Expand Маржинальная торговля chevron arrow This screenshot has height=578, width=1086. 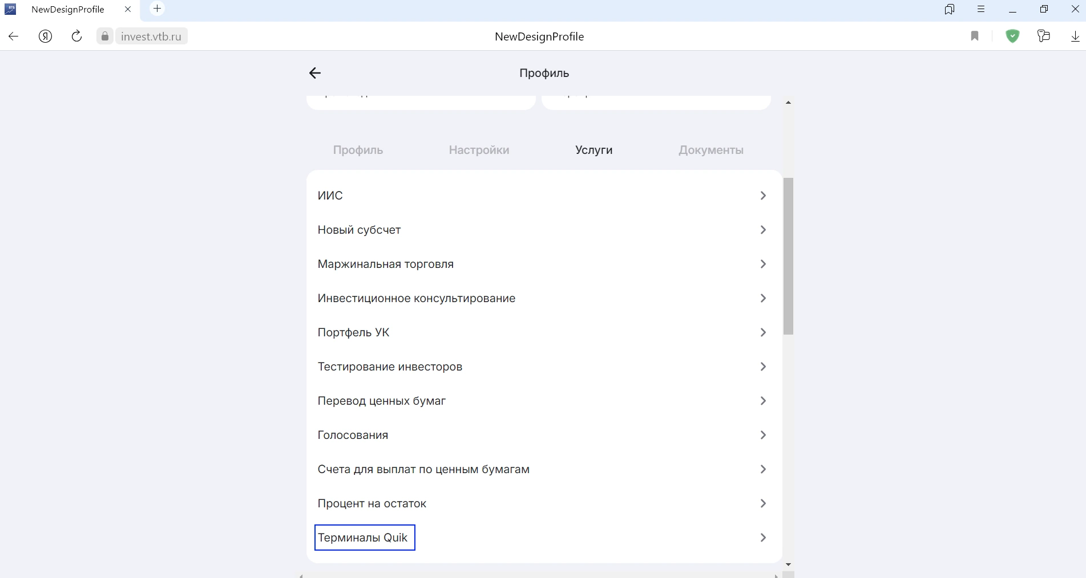[763, 264]
